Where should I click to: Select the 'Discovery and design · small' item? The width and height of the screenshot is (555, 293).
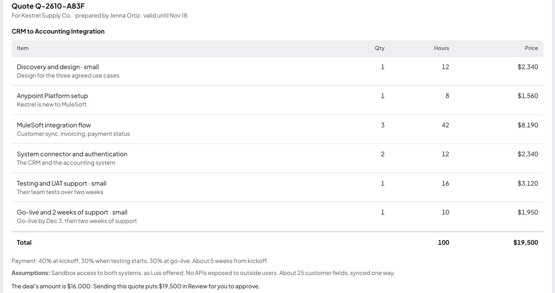[x=58, y=67]
